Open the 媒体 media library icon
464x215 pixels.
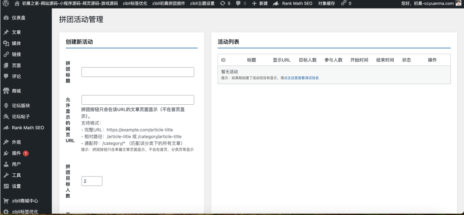pos(6,43)
